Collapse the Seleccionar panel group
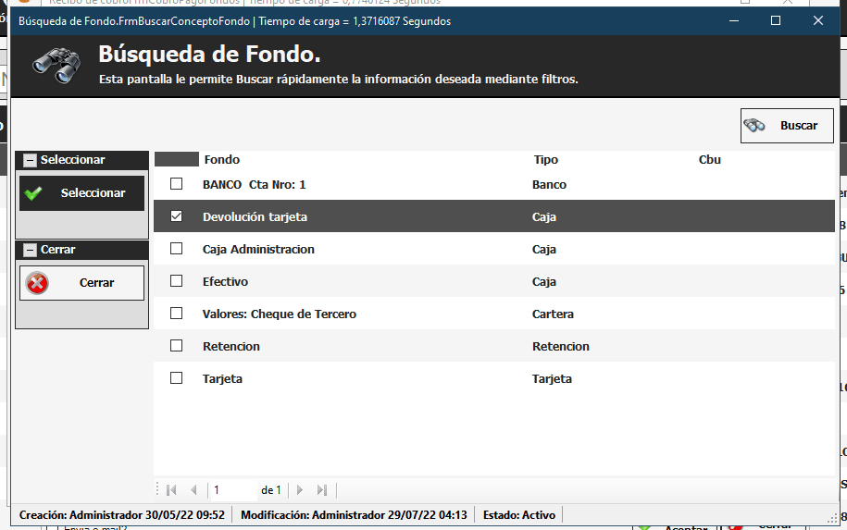This screenshot has width=847, height=530. (30, 160)
